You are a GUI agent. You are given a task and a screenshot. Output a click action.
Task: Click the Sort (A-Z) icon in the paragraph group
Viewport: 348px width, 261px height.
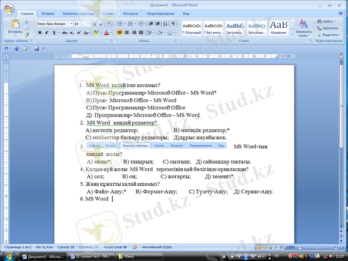(x=166, y=24)
